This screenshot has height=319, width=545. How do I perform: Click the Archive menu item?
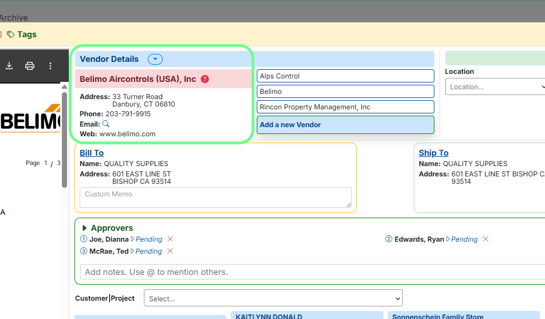[14, 17]
